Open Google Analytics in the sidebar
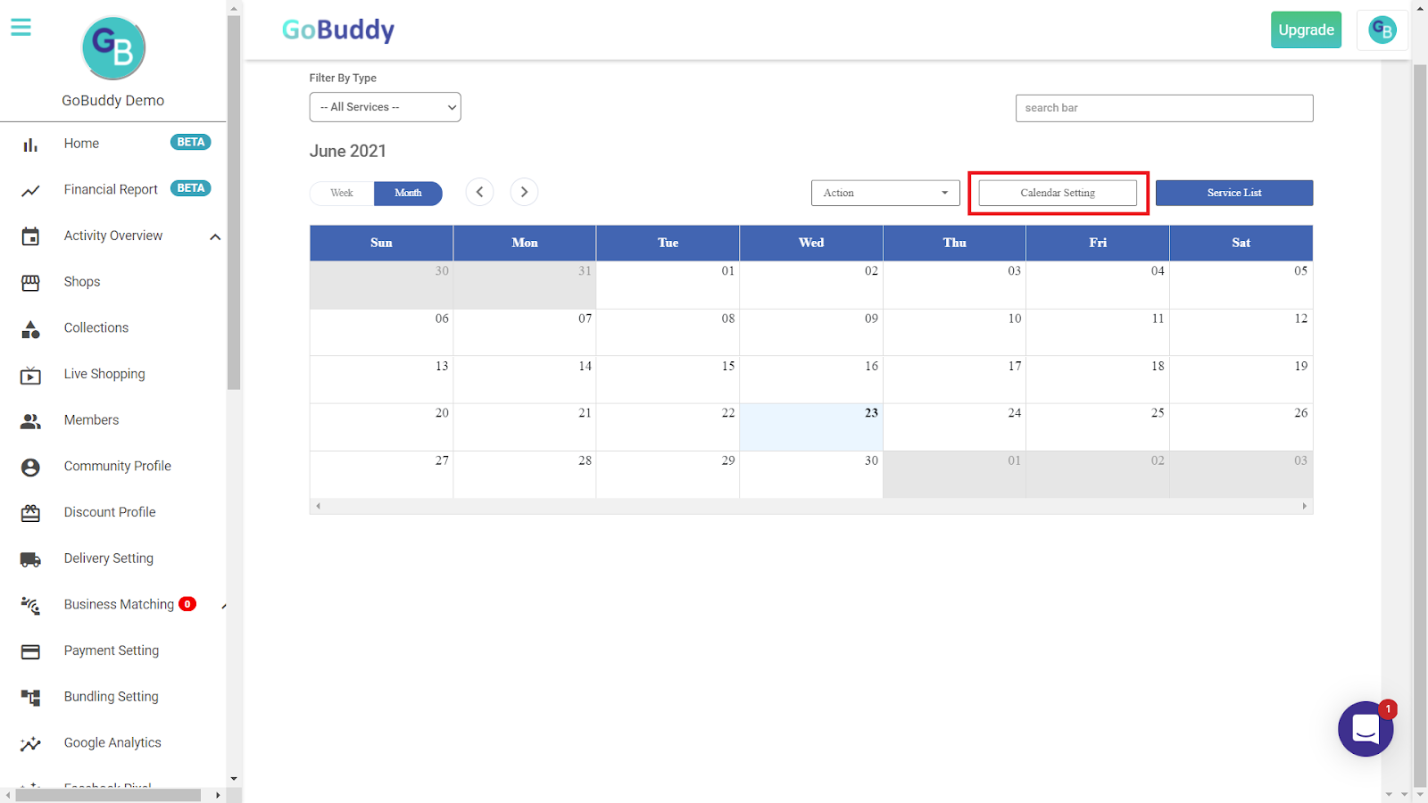Viewport: 1428px width, 803px height. (112, 743)
